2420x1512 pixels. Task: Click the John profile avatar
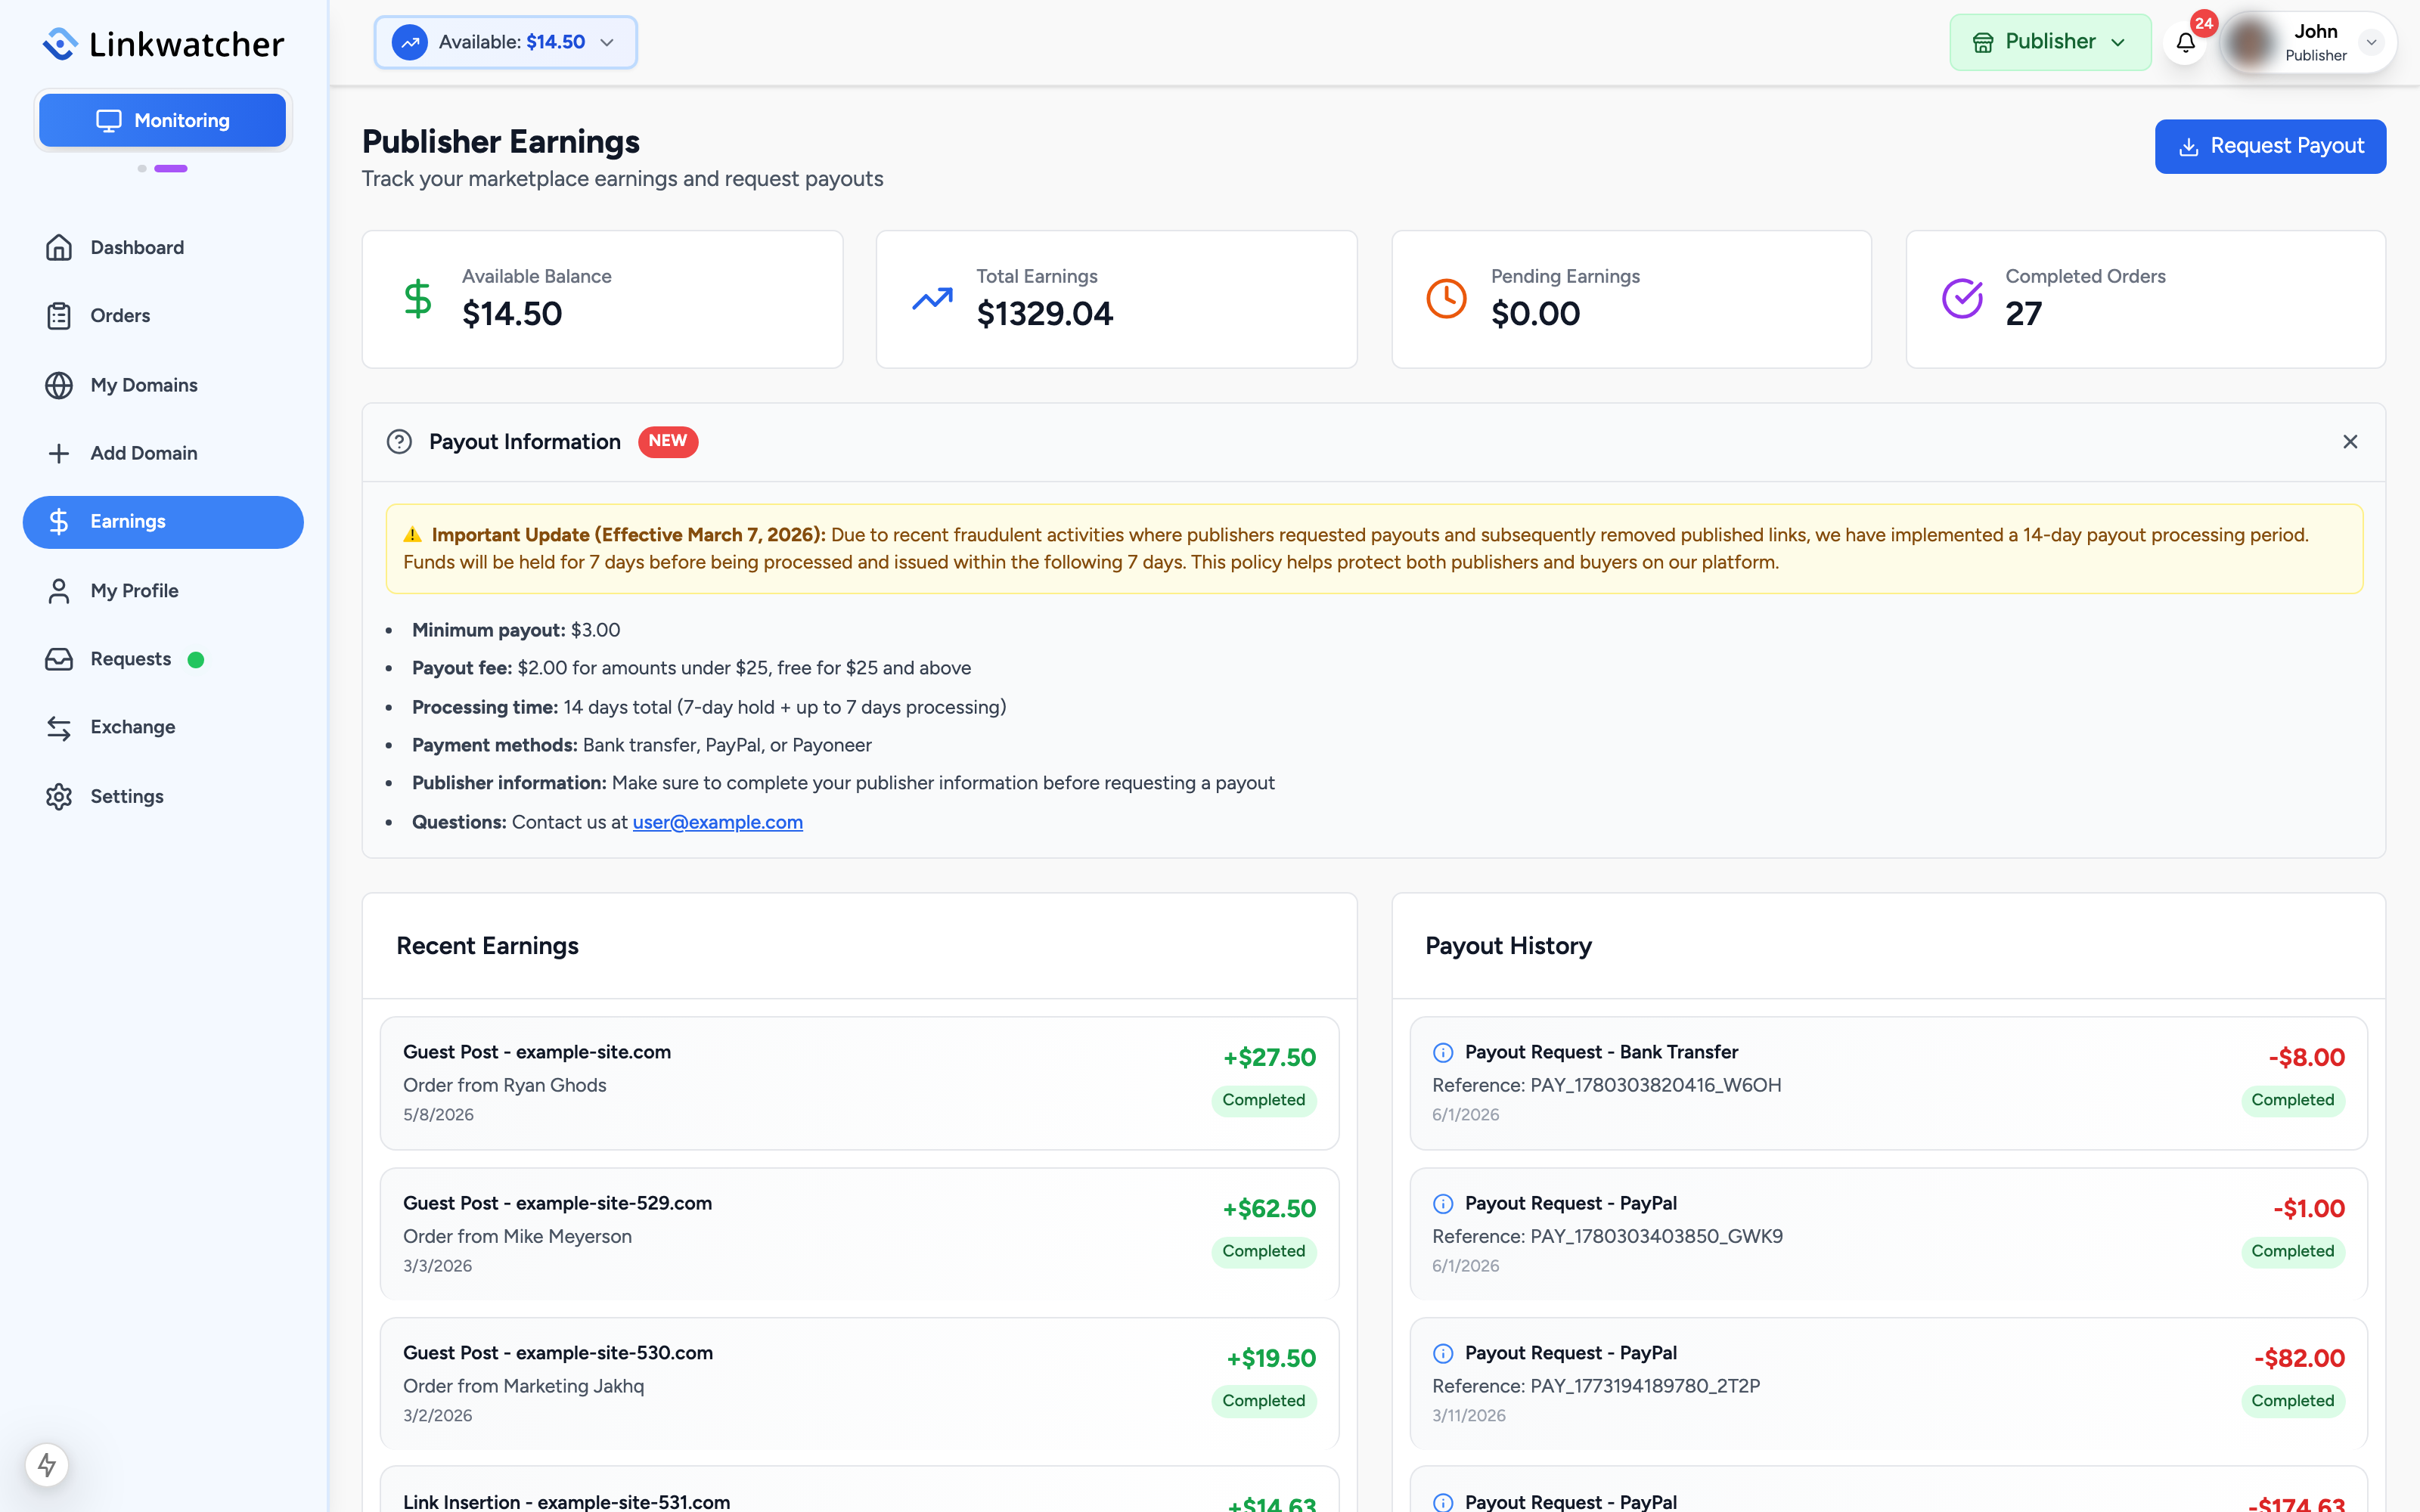pyautogui.click(x=2250, y=42)
